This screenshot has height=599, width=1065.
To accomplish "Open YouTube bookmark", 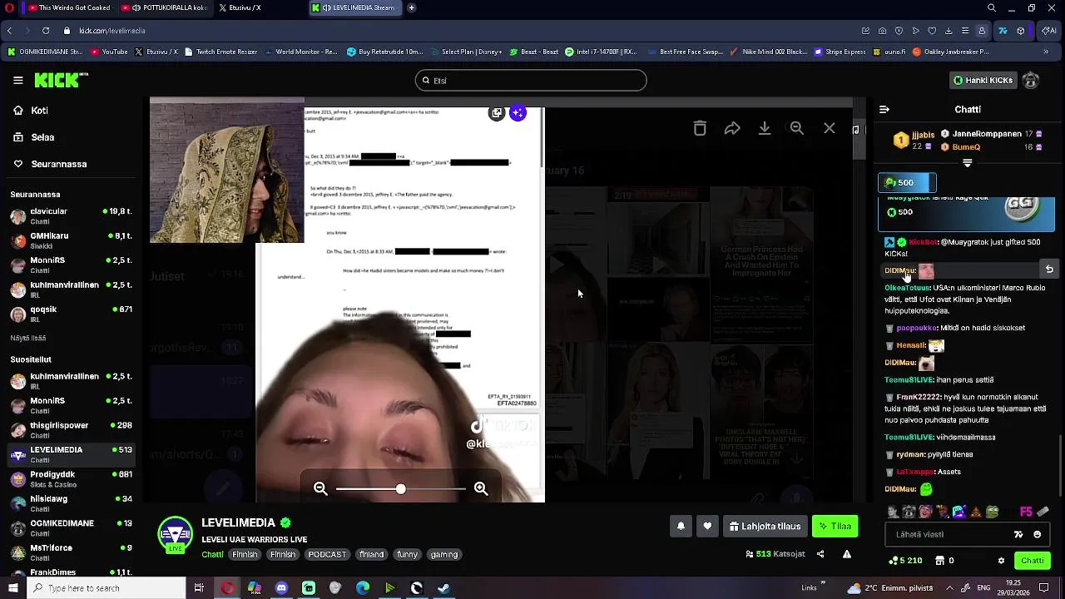I will (109, 52).
